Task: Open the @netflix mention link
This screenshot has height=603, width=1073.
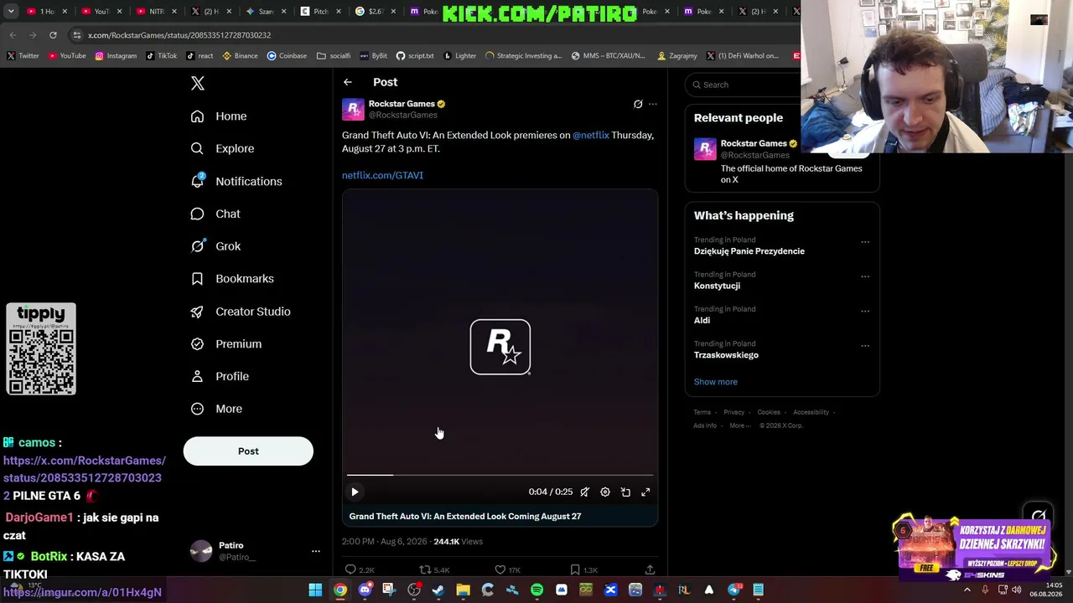Action: (591, 135)
